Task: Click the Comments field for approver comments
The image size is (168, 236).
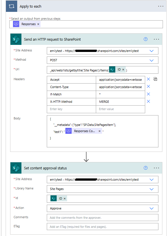Action: (102, 217)
